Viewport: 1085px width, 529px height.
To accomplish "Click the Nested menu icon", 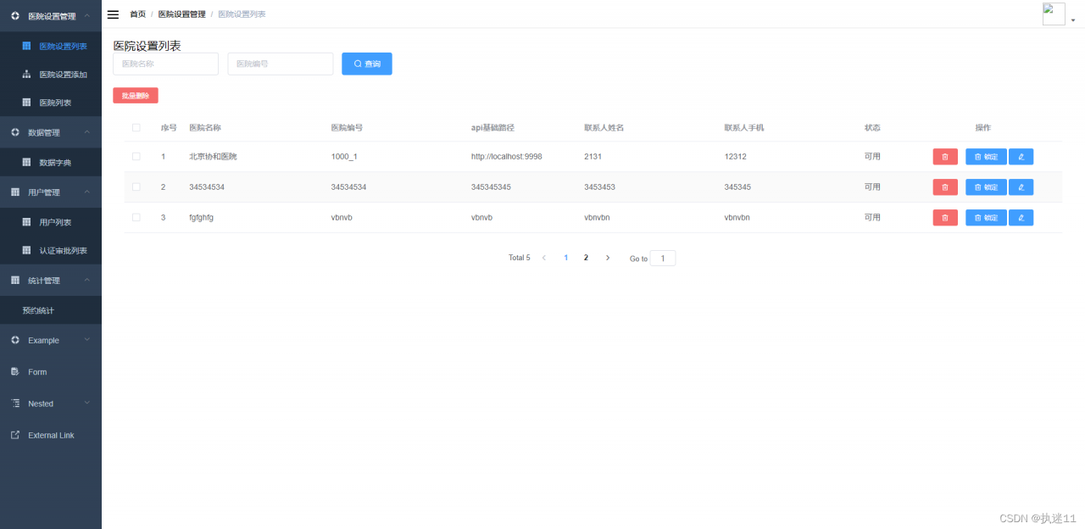I will coord(15,404).
